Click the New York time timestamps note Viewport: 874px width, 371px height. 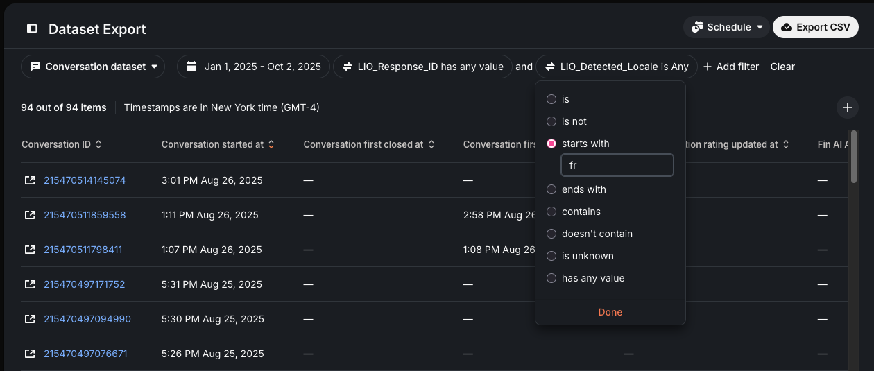(x=222, y=107)
